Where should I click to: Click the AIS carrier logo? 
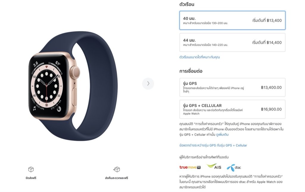point(214,166)
